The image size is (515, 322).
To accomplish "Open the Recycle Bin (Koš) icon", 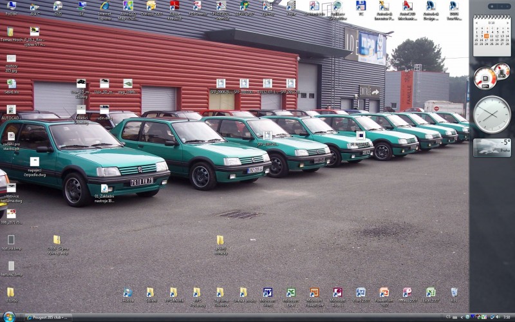I will click(454, 293).
